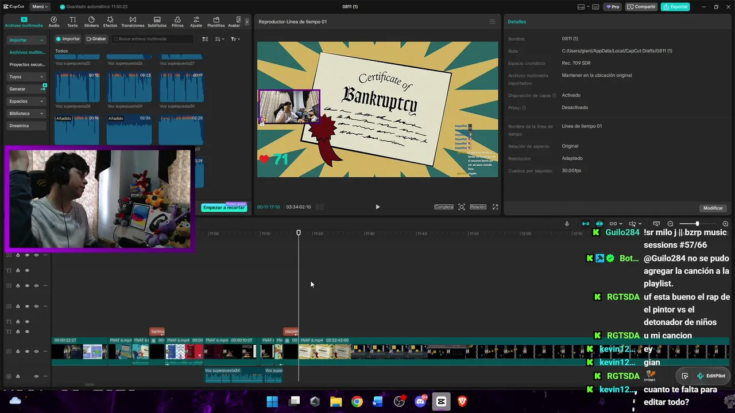This screenshot has width=735, height=413.
Task: Zoom in the timeline with the plus icon
Action: pos(725,224)
